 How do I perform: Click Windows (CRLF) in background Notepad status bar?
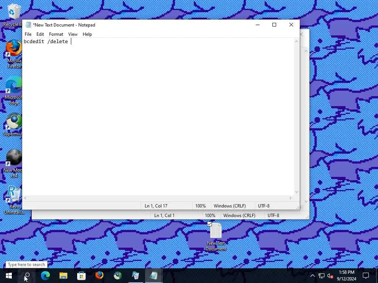point(239,215)
